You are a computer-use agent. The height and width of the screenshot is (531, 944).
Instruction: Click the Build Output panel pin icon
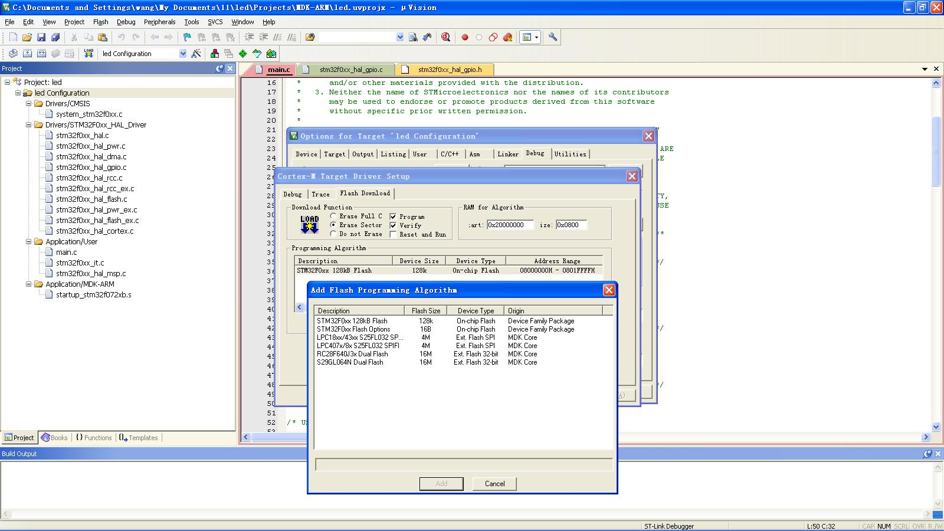pos(927,454)
